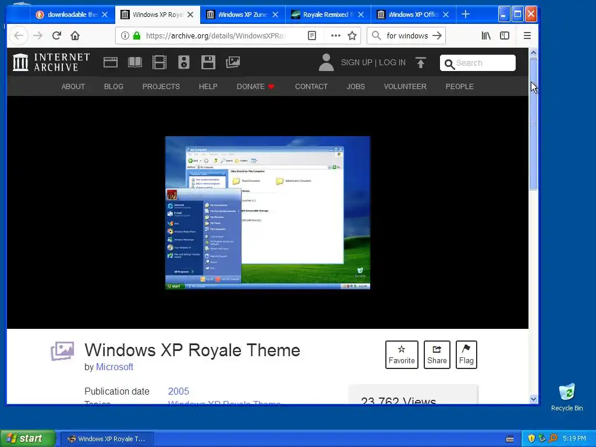Screen dimensions: 596x447
Task: Open the Firefox hamburger menu
Action: 527,36
